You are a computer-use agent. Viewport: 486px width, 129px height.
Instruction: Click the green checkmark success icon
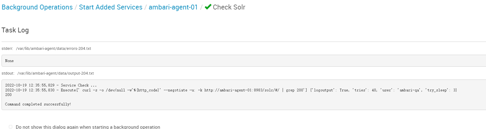208,7
